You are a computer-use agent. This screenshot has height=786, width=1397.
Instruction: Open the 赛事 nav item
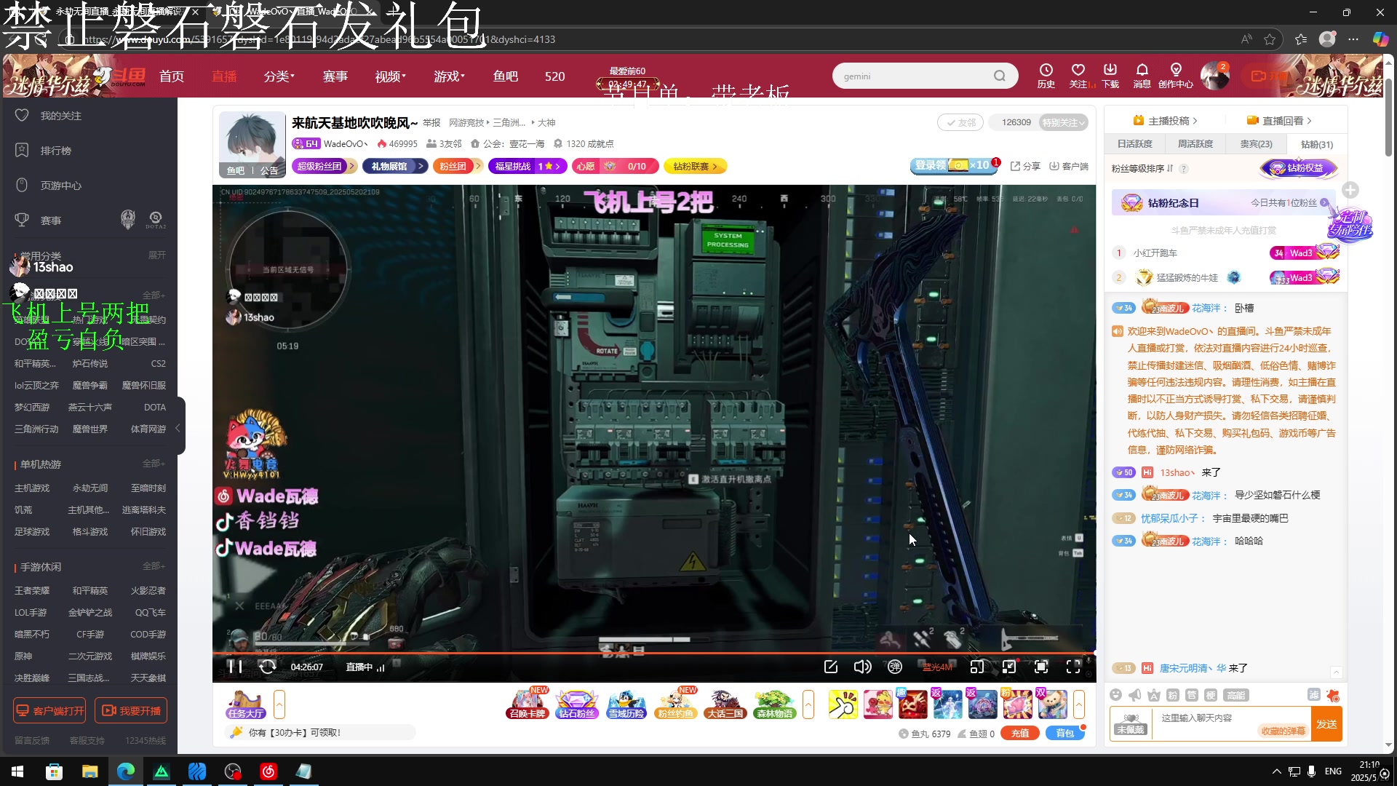pos(335,76)
